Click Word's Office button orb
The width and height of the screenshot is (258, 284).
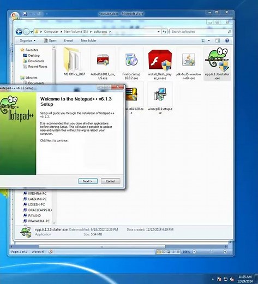(15, 16)
